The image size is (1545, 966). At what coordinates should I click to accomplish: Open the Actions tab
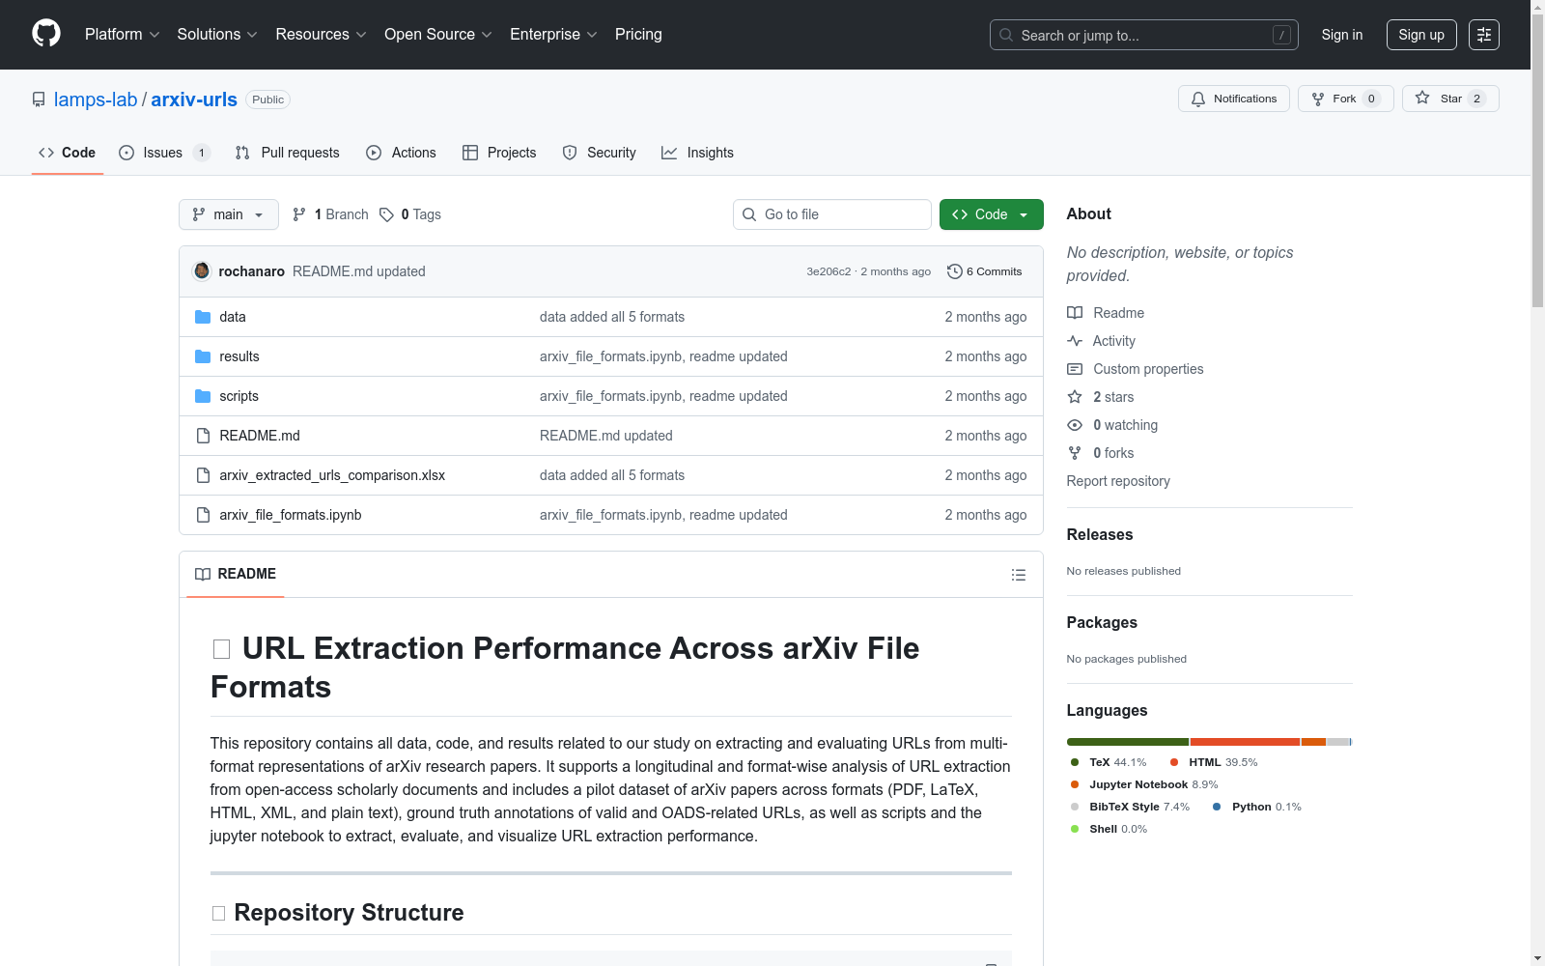[402, 153]
